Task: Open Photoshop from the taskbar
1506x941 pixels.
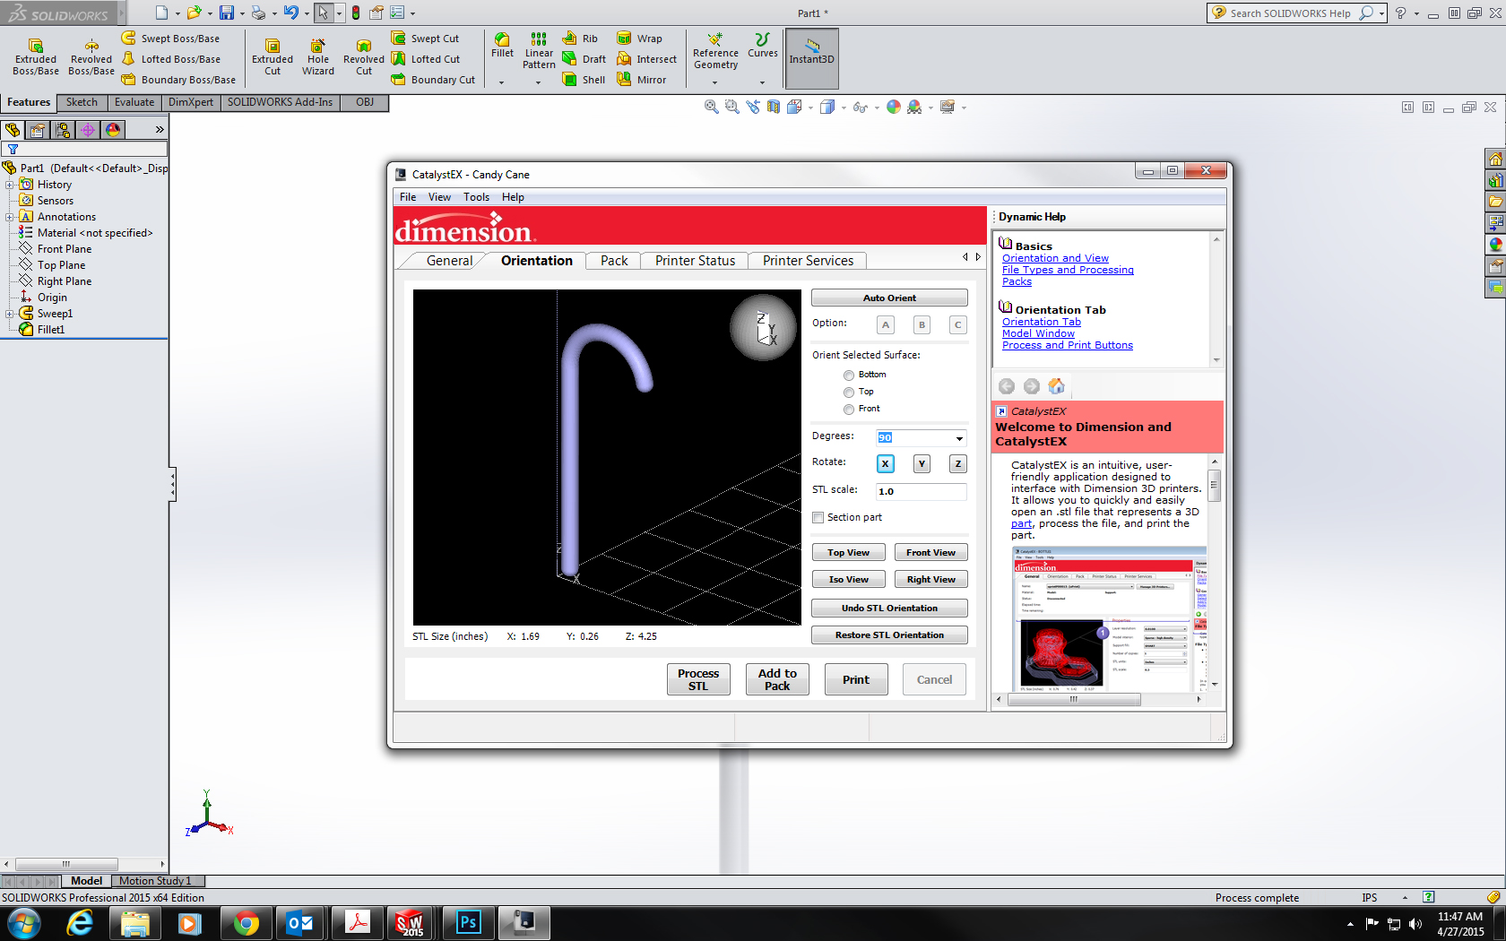Action: 468,922
